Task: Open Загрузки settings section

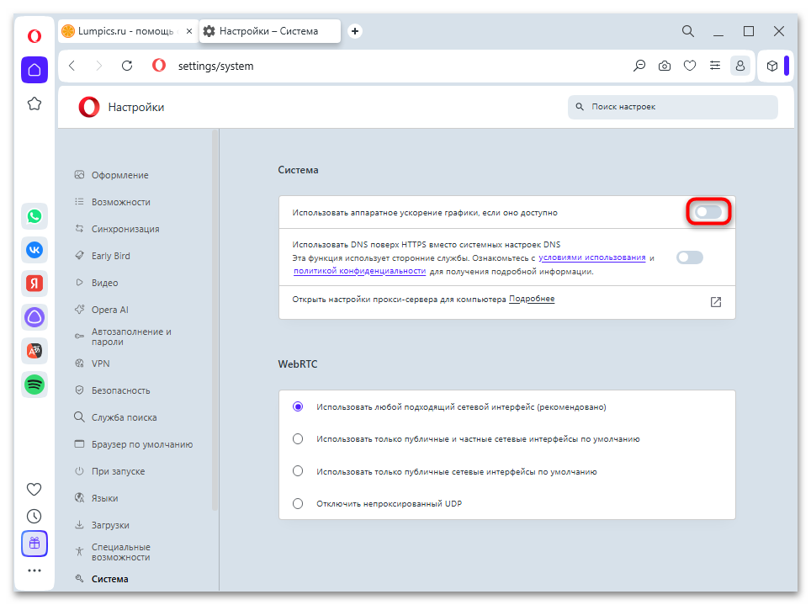Action: [x=111, y=525]
